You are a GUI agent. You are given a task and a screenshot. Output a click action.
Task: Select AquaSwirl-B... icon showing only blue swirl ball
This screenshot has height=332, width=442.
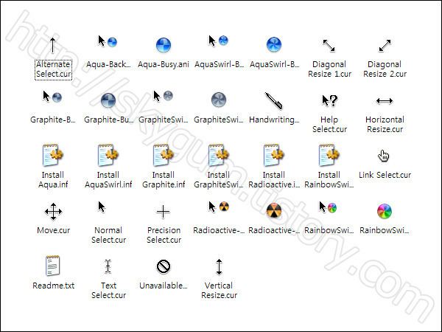click(x=274, y=44)
